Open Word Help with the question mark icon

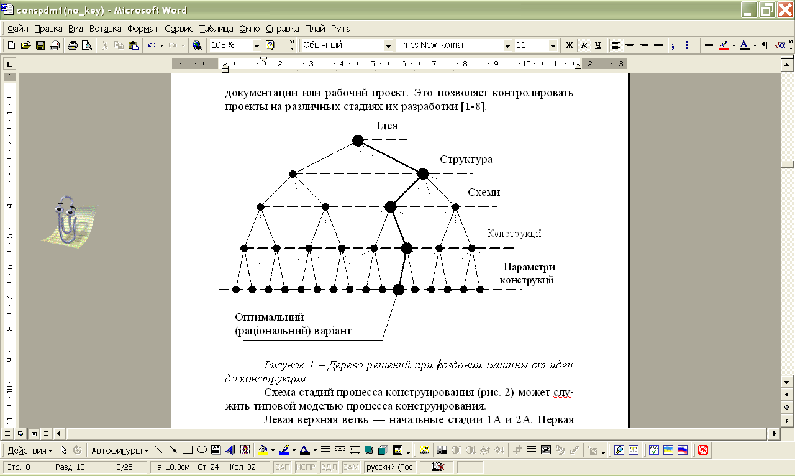[x=270, y=45]
